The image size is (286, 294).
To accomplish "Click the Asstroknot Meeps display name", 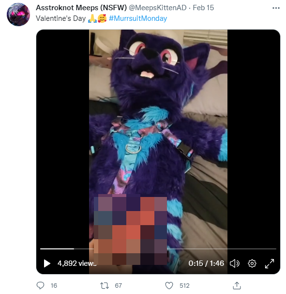I will pyautogui.click(x=81, y=8).
